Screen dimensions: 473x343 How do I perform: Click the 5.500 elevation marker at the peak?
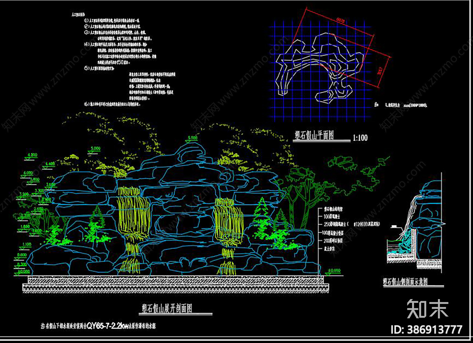coord(192,138)
